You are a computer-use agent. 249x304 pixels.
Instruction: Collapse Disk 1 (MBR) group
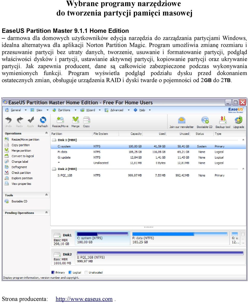tap(243, 140)
